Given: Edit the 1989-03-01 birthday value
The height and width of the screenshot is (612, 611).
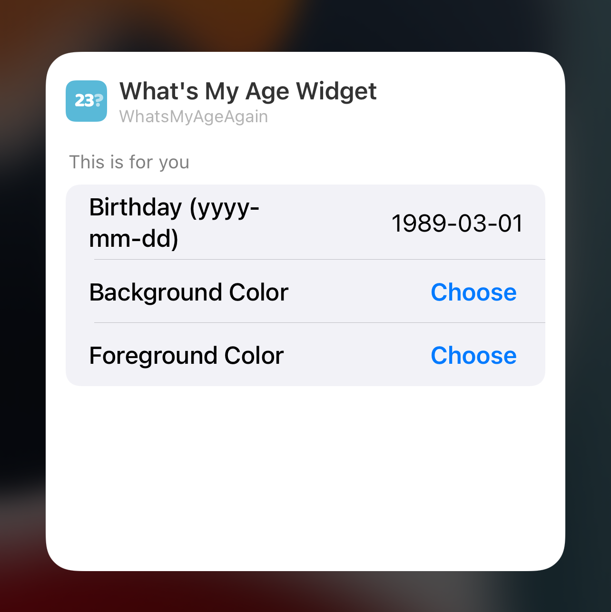Looking at the screenshot, I should (457, 223).
